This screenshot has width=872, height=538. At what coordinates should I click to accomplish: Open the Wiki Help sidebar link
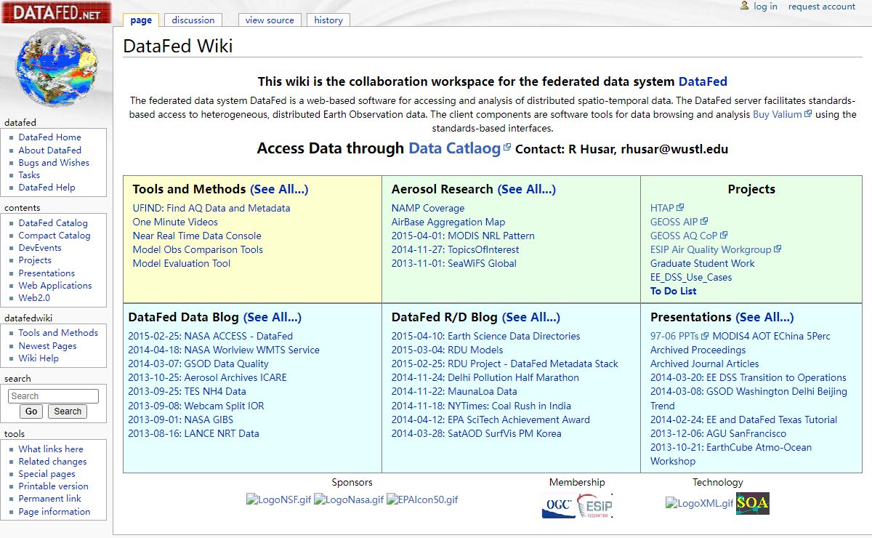coord(39,358)
